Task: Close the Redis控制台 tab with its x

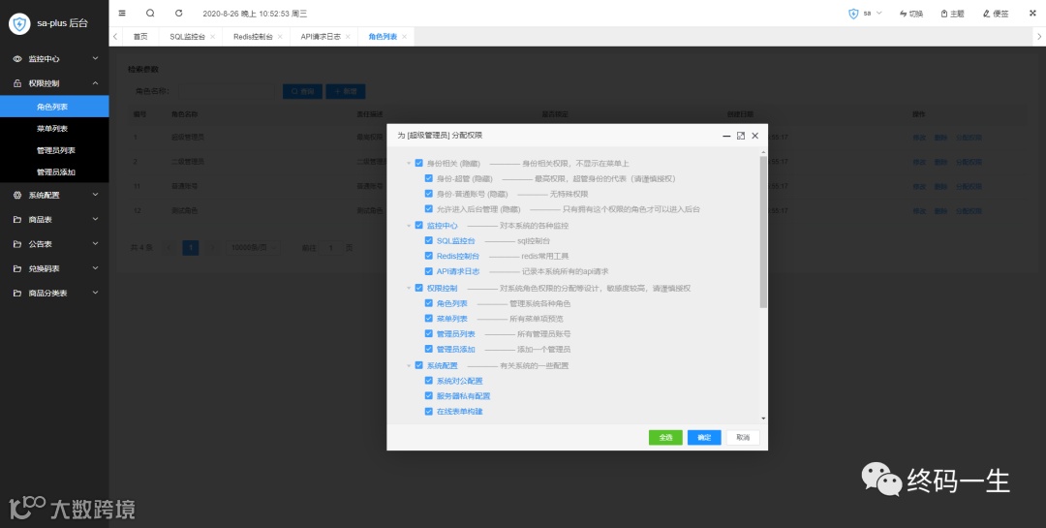Action: point(280,37)
